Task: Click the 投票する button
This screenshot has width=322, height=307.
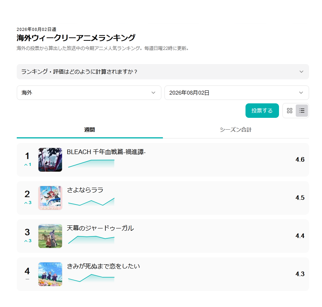Action: (x=262, y=111)
